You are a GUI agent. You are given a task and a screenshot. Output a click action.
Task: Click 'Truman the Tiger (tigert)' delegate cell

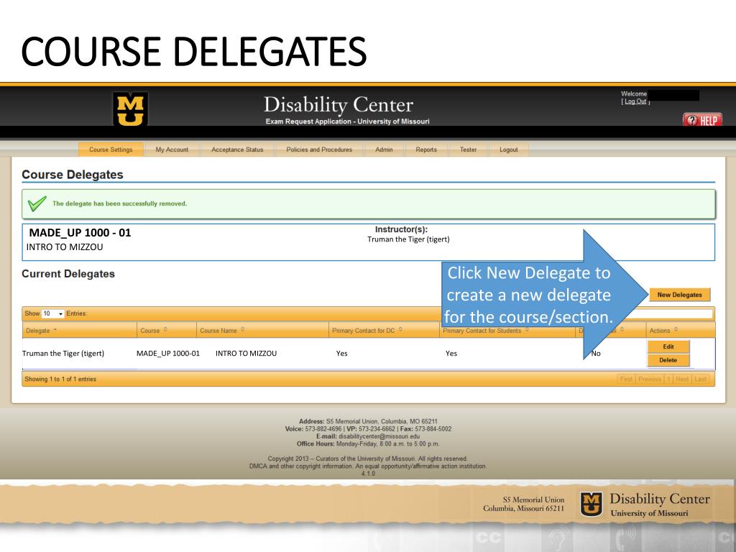[63, 354]
